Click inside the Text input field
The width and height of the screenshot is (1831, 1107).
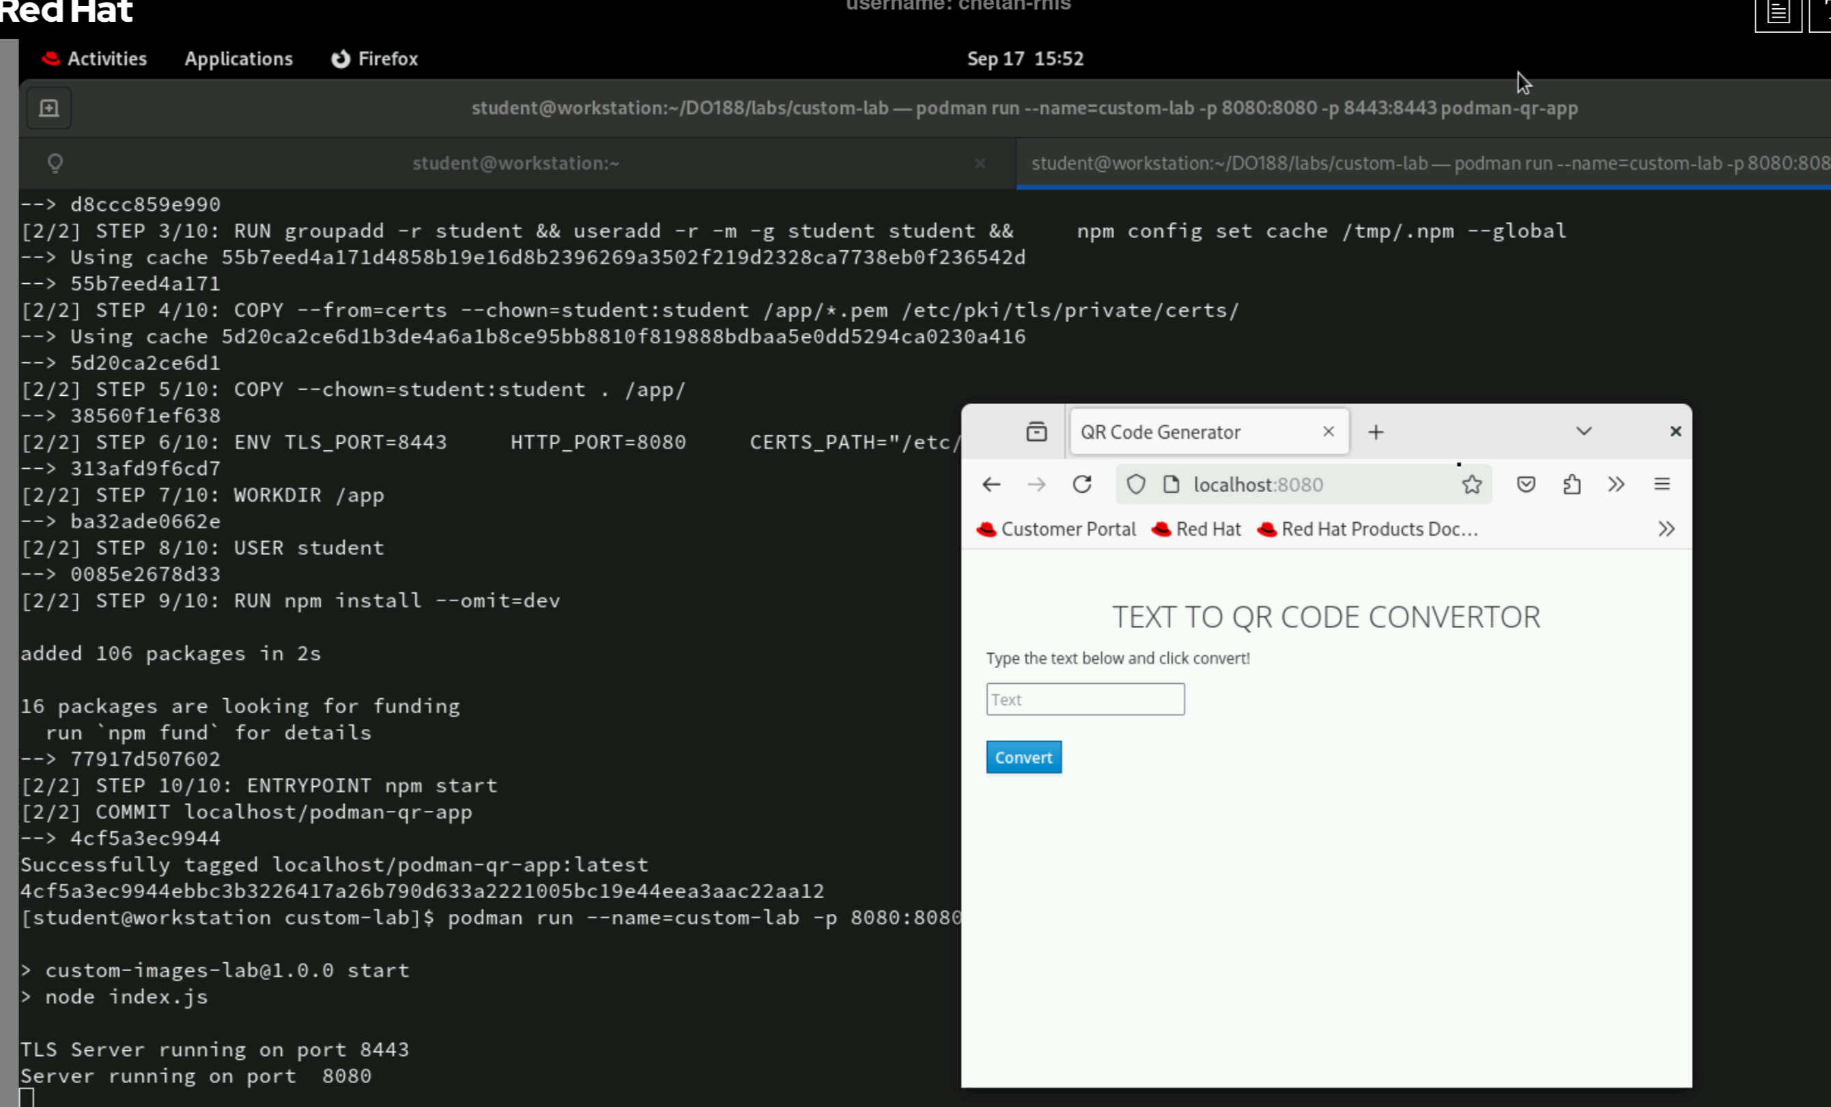[x=1085, y=699]
